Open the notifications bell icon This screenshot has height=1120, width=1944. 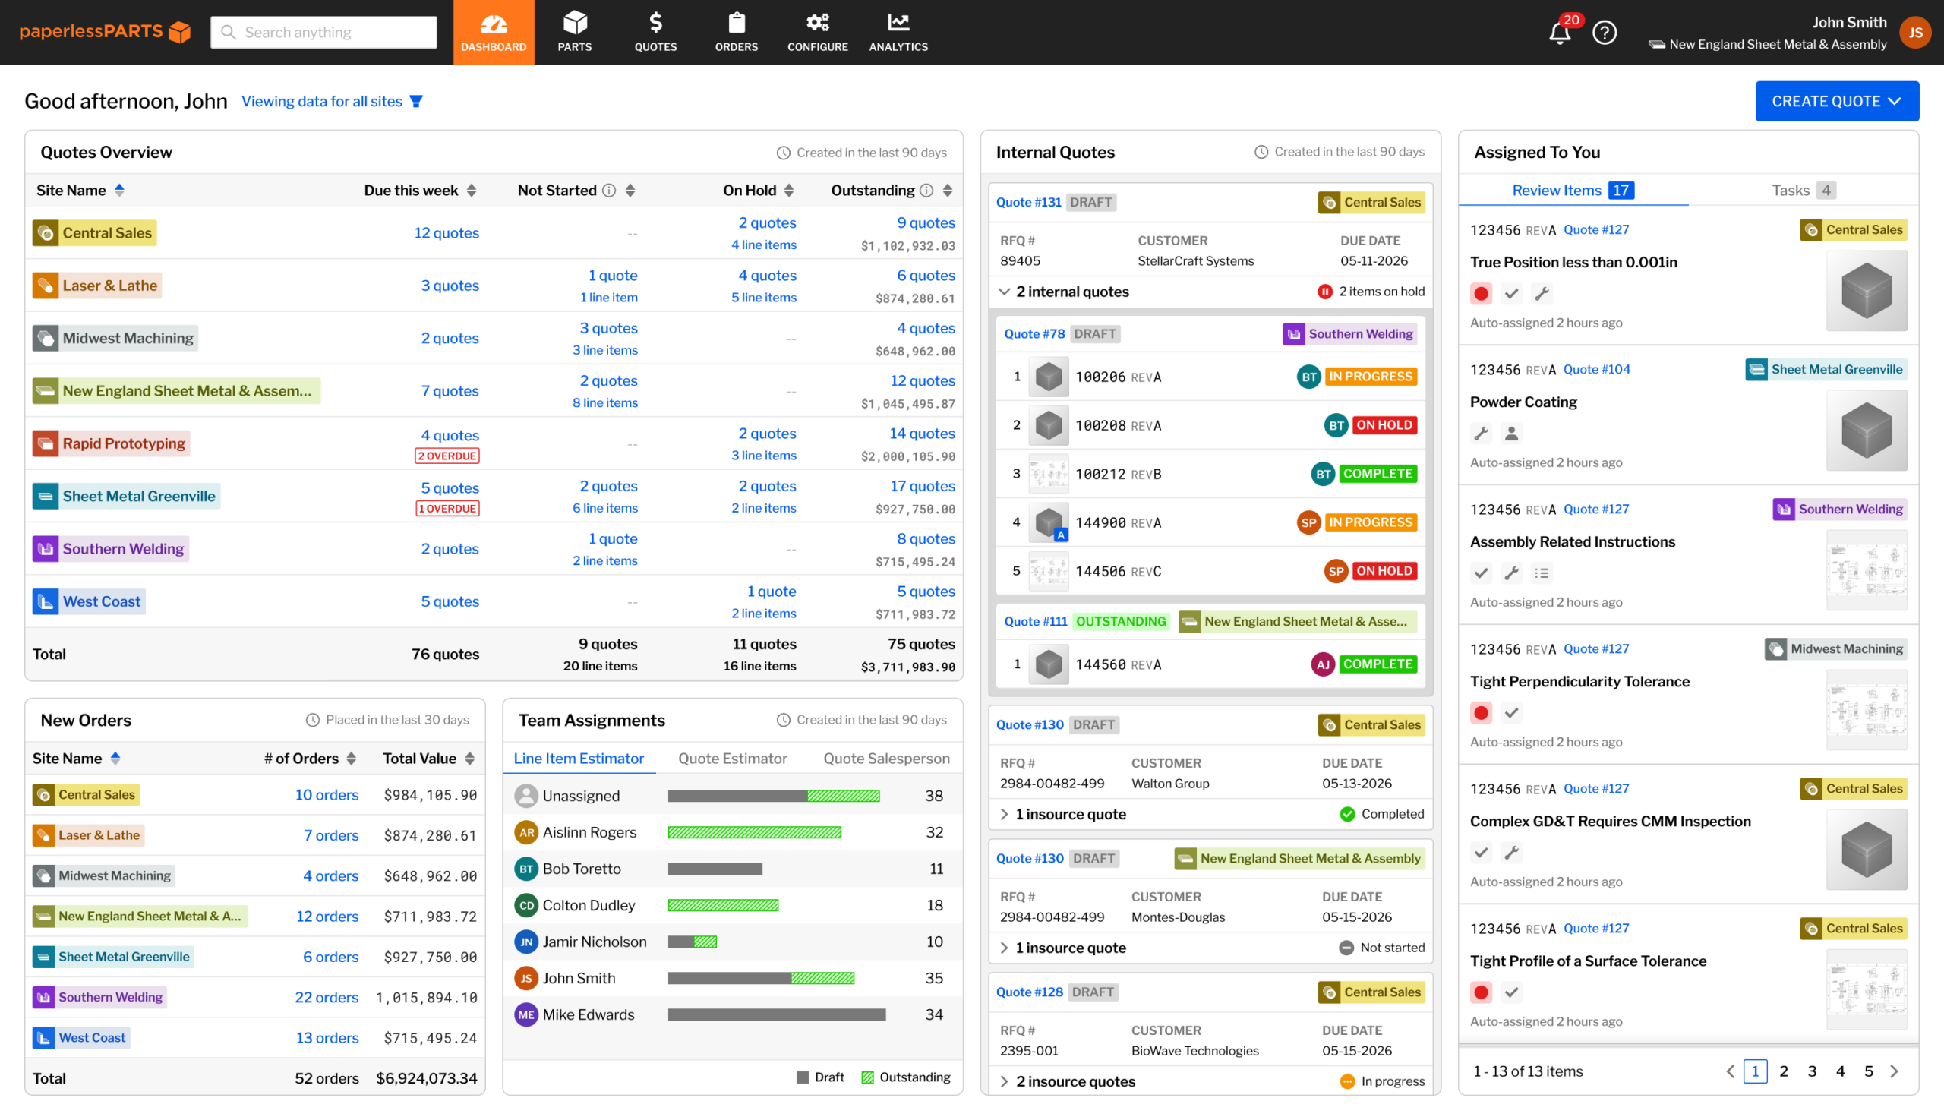[x=1559, y=33]
